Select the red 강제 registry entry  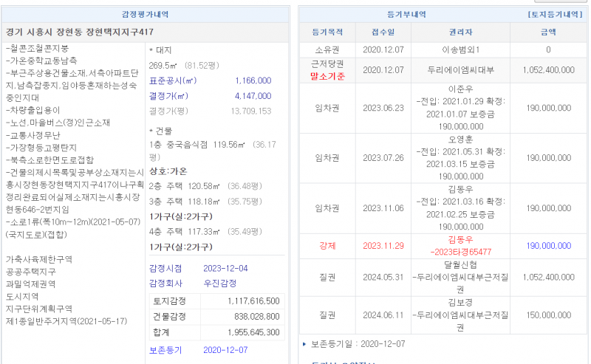[x=327, y=245]
